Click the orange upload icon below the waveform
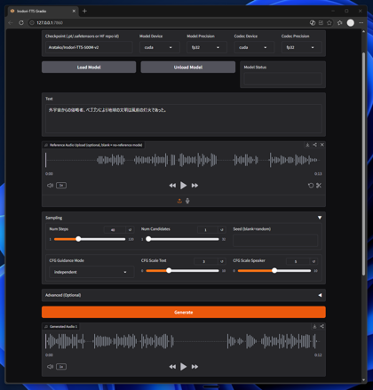Image resolution: width=373 pixels, height=390 pixels. click(179, 201)
